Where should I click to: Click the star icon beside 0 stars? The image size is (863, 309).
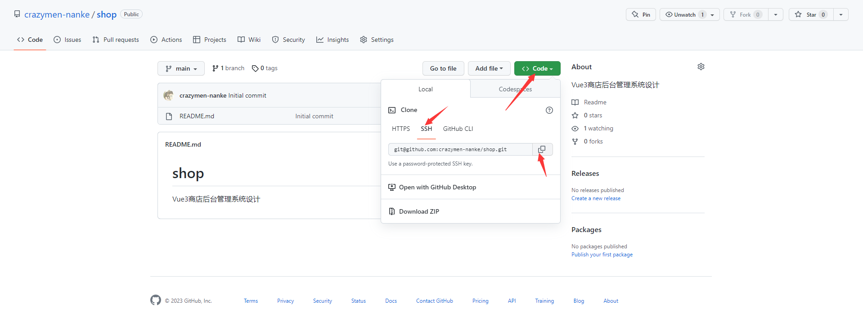click(x=575, y=116)
